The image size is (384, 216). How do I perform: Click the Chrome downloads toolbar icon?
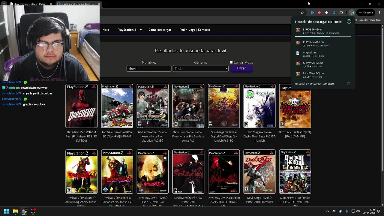(352, 13)
